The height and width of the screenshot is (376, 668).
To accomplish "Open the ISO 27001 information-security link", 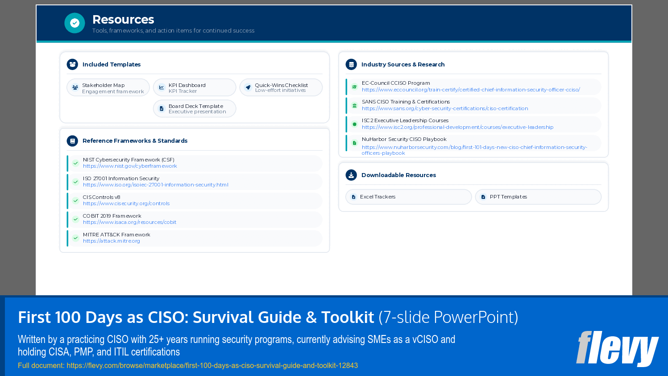I will (155, 185).
